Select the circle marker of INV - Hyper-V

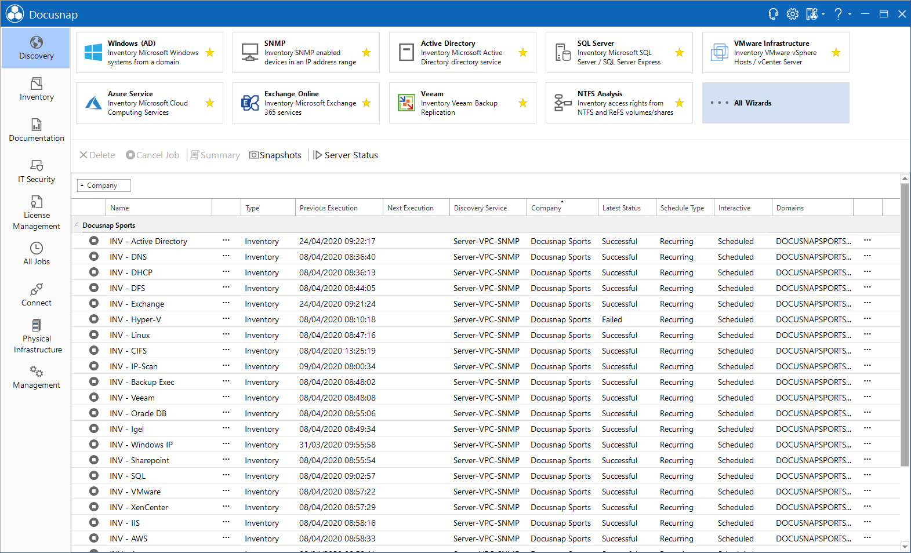click(94, 319)
